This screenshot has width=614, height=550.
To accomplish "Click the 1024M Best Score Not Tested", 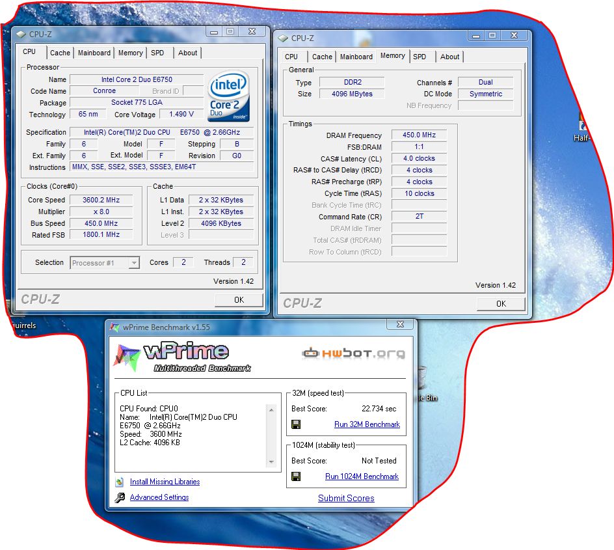I will (x=379, y=461).
